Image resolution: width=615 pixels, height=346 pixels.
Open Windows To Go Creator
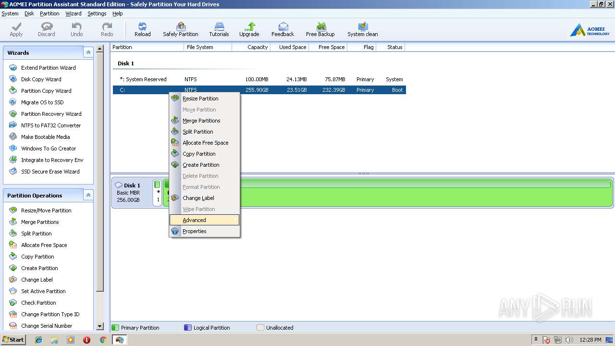pos(48,148)
